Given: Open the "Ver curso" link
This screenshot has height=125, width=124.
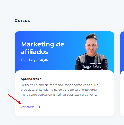Looking at the screenshot, I should pyautogui.click(x=27, y=107).
